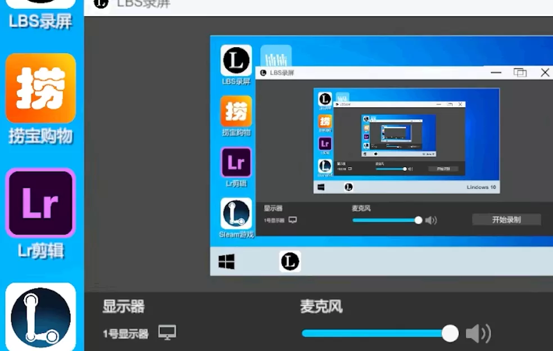This screenshot has height=351, width=553.
Task: Click the 显示器 label in the main window
Action: [x=124, y=307]
